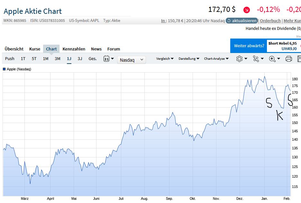This screenshot has height=203, width=301.
Task: Open the Nasdaq exchange dropdown
Action: [131, 59]
